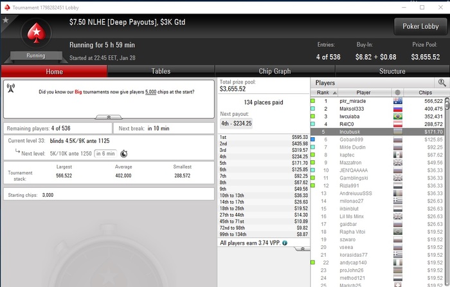Image resolution: width=450 pixels, height=287 pixels.
Task: Toggle cyan marker next to R4IC0
Action: tap(313, 124)
